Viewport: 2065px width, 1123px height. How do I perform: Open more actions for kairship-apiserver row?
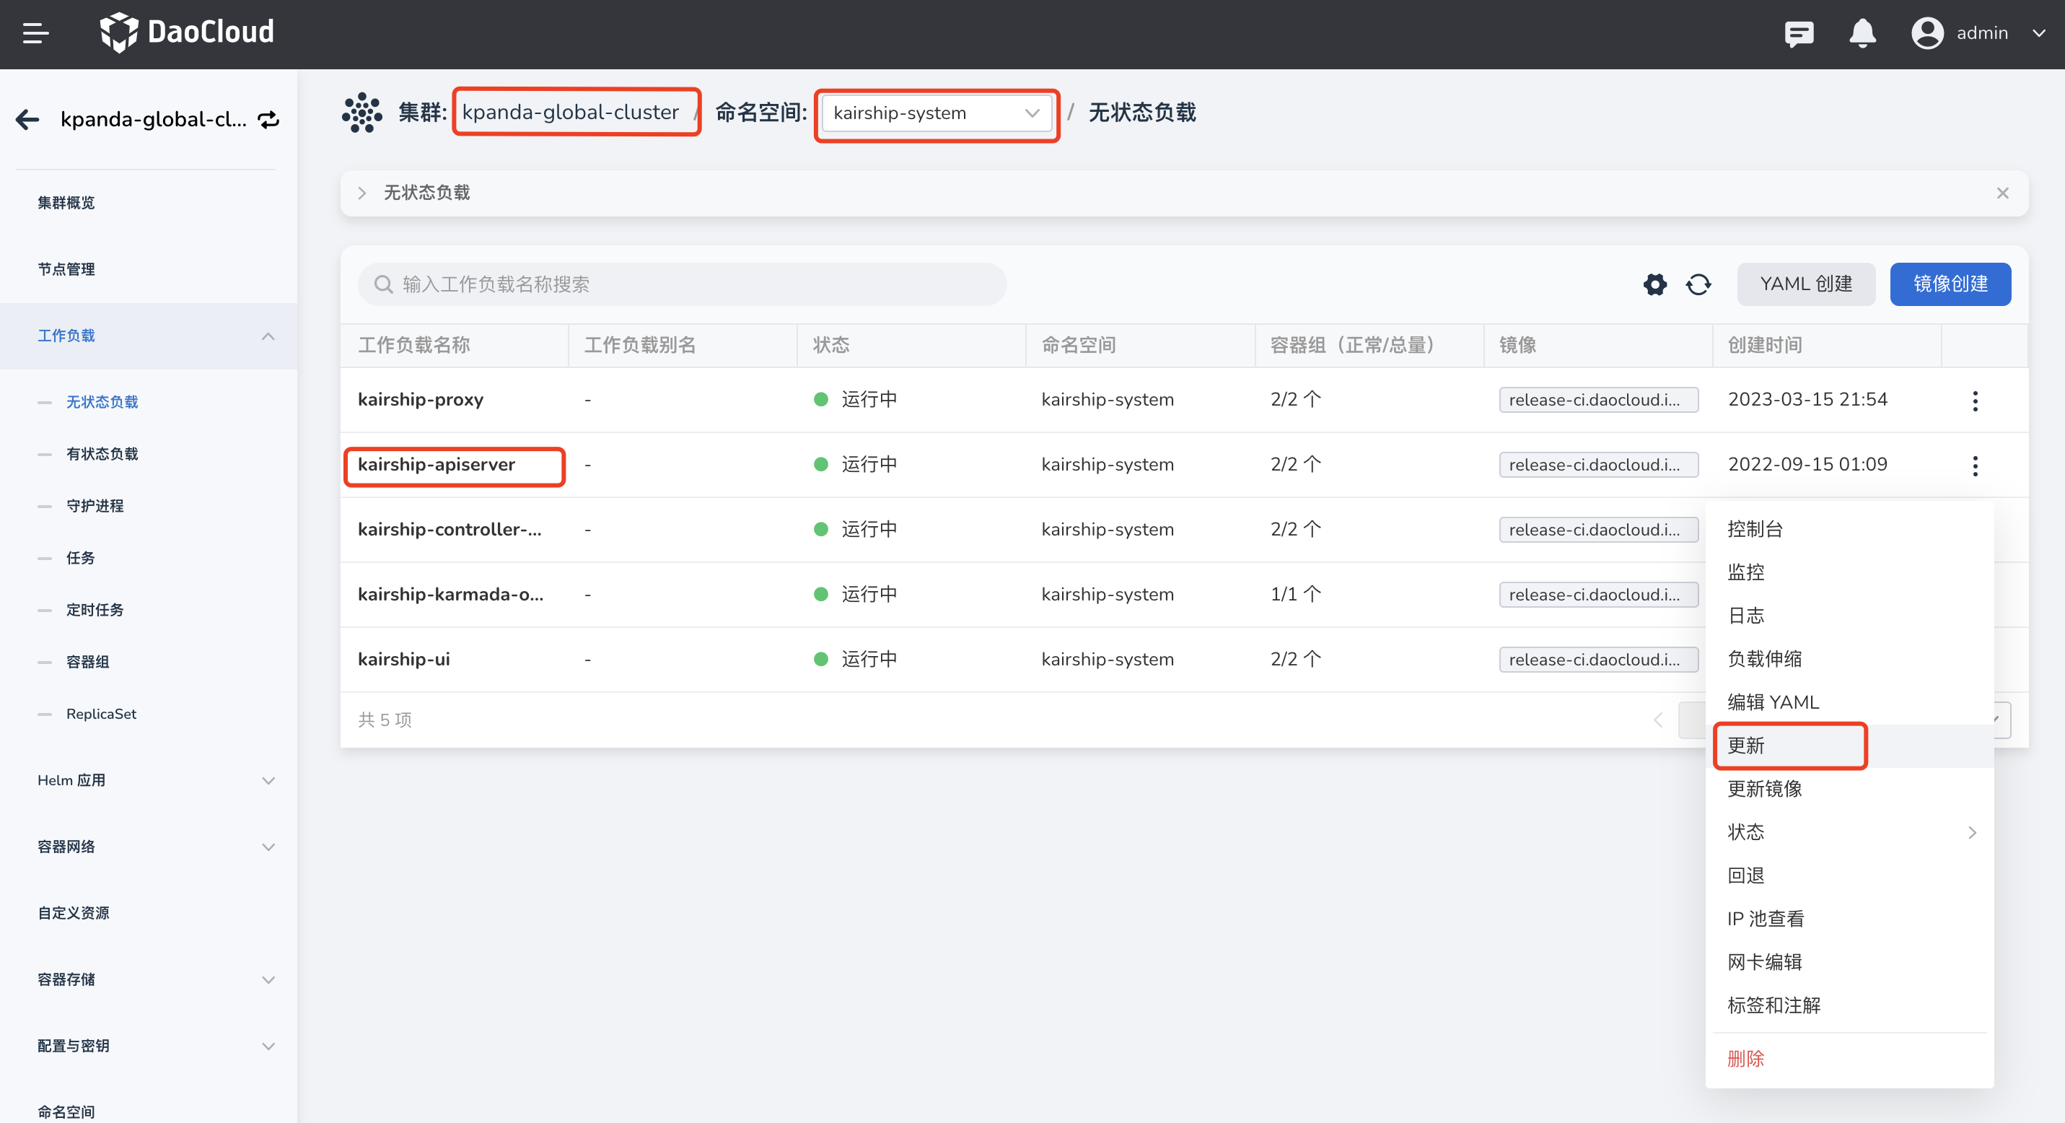[x=1974, y=465]
